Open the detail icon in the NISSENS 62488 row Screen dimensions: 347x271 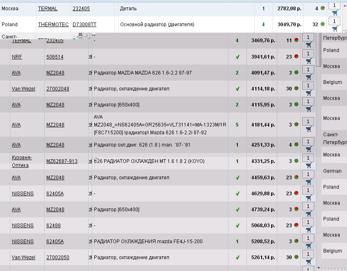coord(90,225)
